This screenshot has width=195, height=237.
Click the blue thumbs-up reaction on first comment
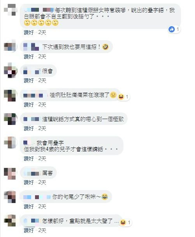point(172,29)
